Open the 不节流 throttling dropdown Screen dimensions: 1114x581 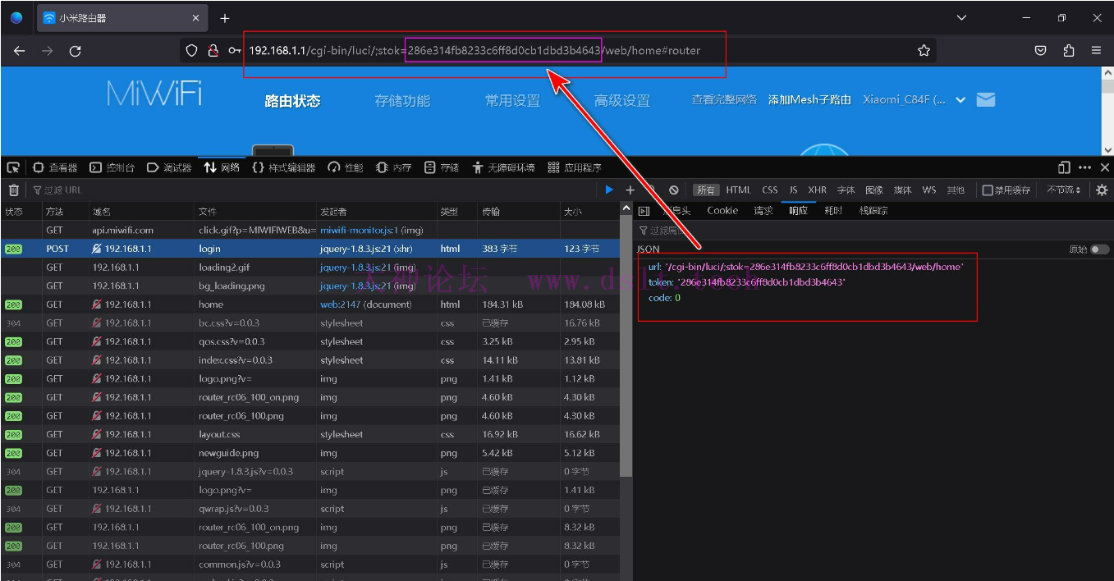(1063, 190)
